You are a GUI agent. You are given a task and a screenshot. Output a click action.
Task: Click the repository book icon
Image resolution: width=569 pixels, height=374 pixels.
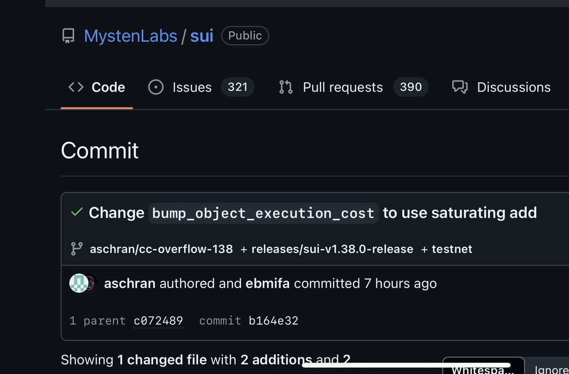coord(68,36)
